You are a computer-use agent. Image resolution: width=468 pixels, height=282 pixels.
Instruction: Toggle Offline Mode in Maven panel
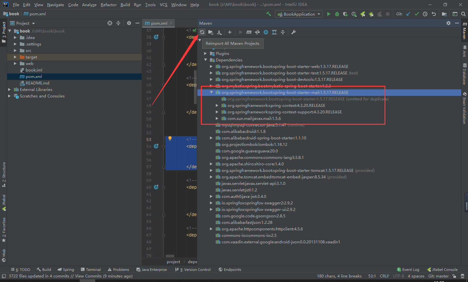(266, 32)
